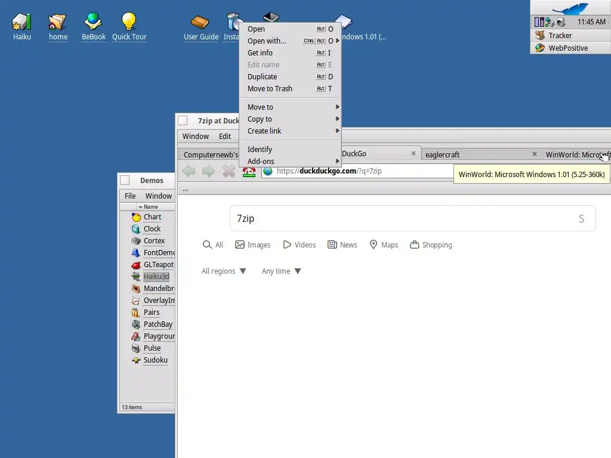Viewport: 611px width, 458px height.
Task: Open the File menu in Demos window
Action: pos(130,196)
